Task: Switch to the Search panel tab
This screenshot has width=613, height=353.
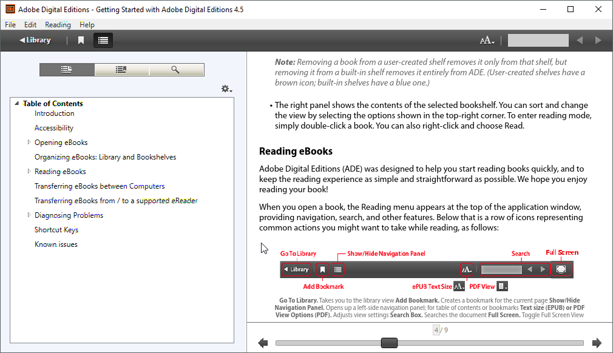Action: [x=177, y=70]
